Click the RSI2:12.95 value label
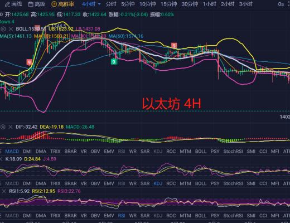The width and height of the screenshot is (290, 223). tap(43, 191)
